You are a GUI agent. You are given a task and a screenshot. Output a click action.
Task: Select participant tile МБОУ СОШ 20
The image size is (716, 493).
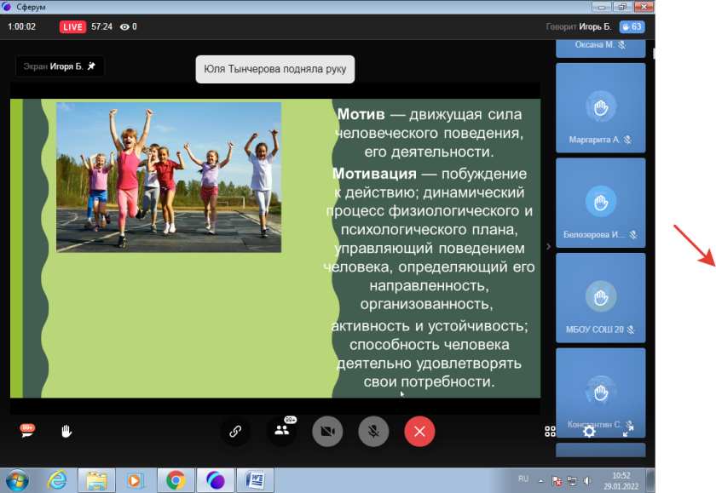[x=600, y=297]
